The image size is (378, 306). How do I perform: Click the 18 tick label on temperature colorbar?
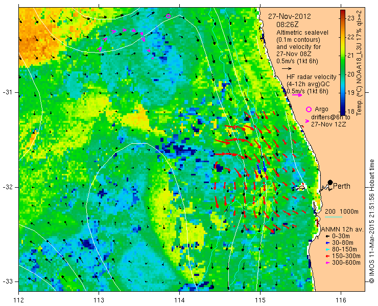pos(351,112)
